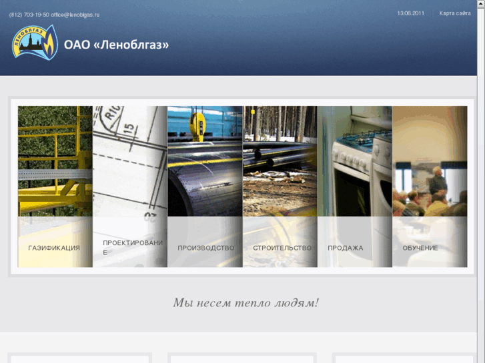Click the page vertical scrollbar
This screenshot has width=485, height=363.
481,181
